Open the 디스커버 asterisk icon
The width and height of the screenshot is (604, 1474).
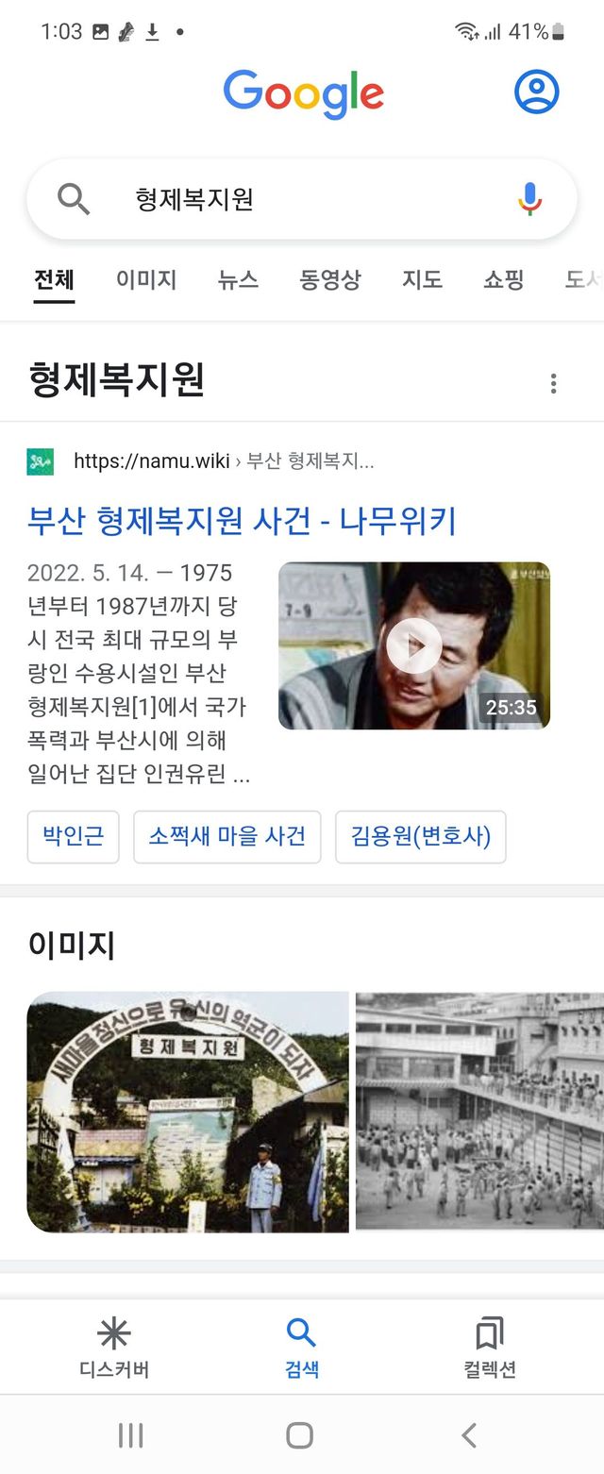coord(114,1333)
